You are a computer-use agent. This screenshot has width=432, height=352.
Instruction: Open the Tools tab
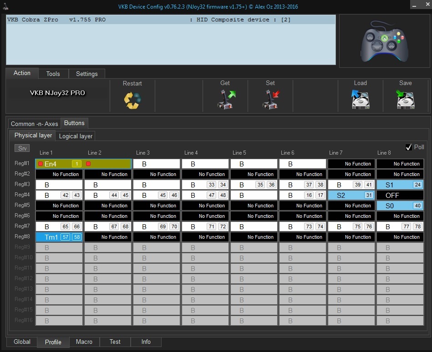point(53,74)
